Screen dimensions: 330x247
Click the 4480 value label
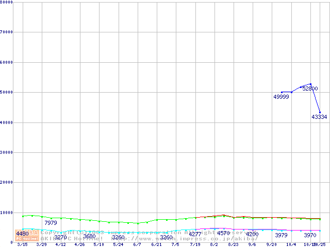pos(22,234)
